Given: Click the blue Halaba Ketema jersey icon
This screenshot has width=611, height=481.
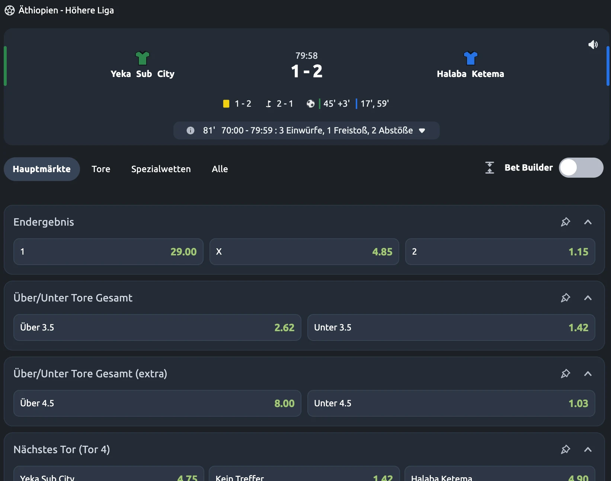Looking at the screenshot, I should tap(471, 58).
